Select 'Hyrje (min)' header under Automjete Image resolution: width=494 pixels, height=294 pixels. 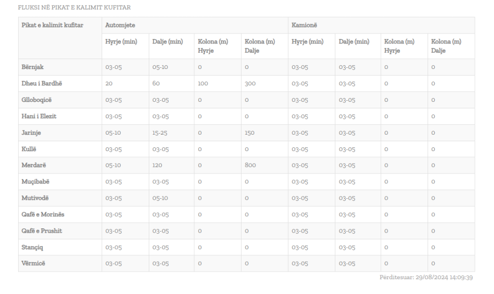(x=121, y=42)
